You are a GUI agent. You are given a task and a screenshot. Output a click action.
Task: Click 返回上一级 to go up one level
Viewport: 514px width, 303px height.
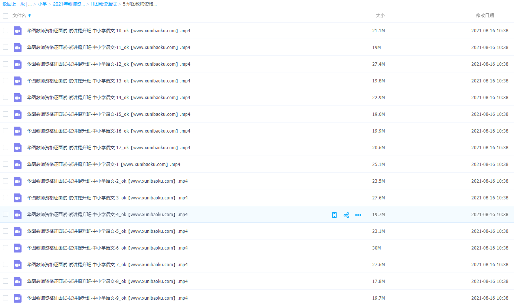(x=14, y=4)
